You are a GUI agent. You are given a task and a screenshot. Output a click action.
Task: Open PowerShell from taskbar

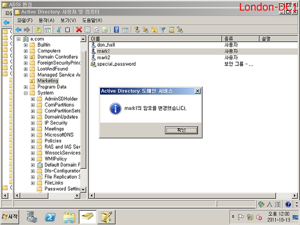pyautogui.click(x=50, y=217)
